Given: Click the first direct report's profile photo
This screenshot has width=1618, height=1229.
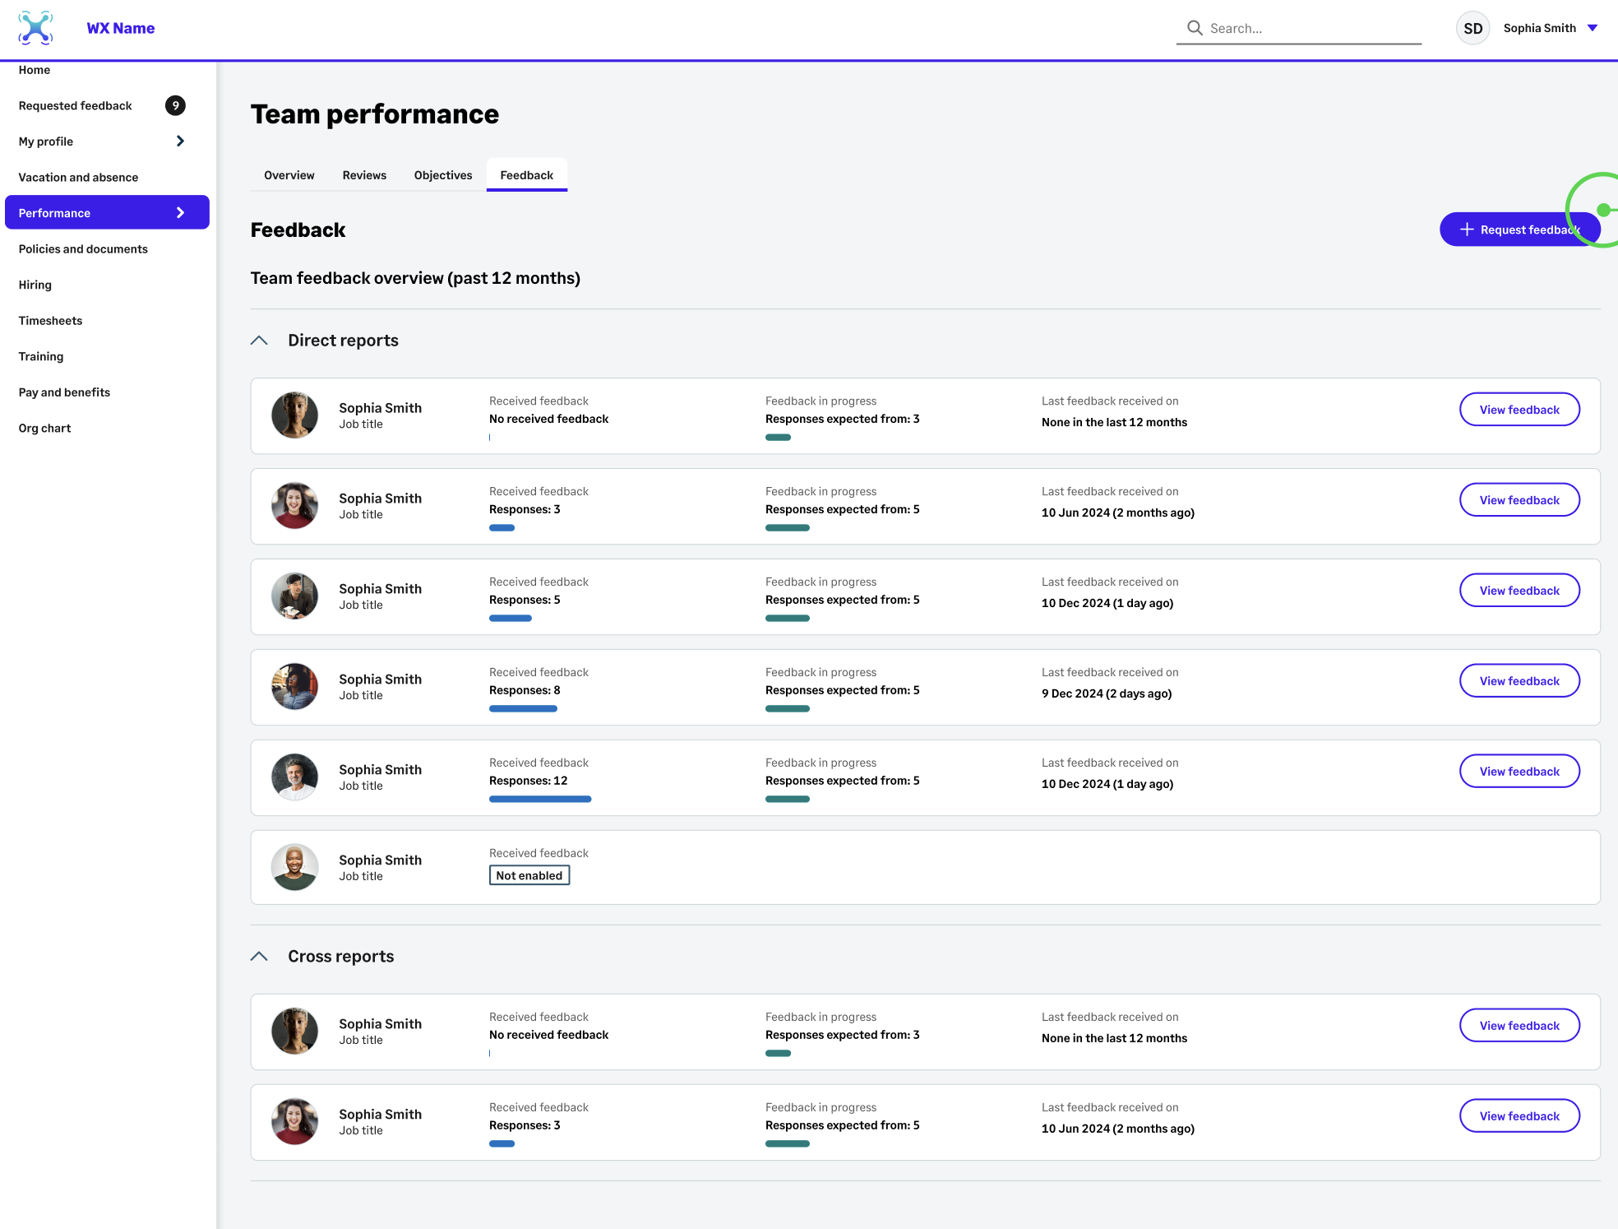Looking at the screenshot, I should coord(294,415).
